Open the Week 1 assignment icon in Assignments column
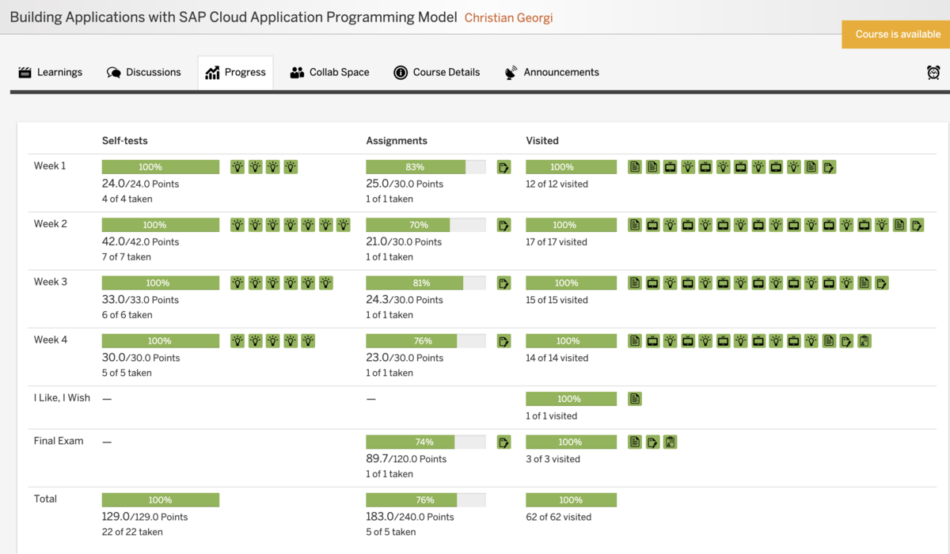 (x=503, y=167)
